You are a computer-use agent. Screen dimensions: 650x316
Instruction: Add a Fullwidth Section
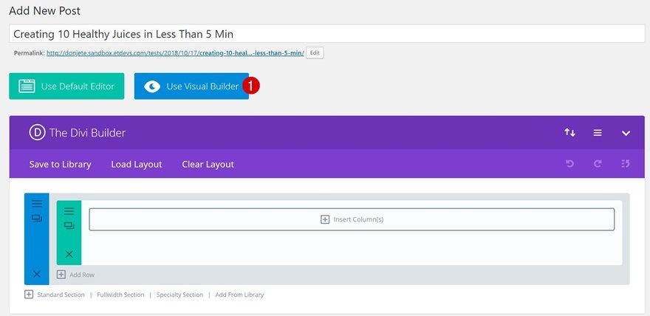[x=120, y=295]
